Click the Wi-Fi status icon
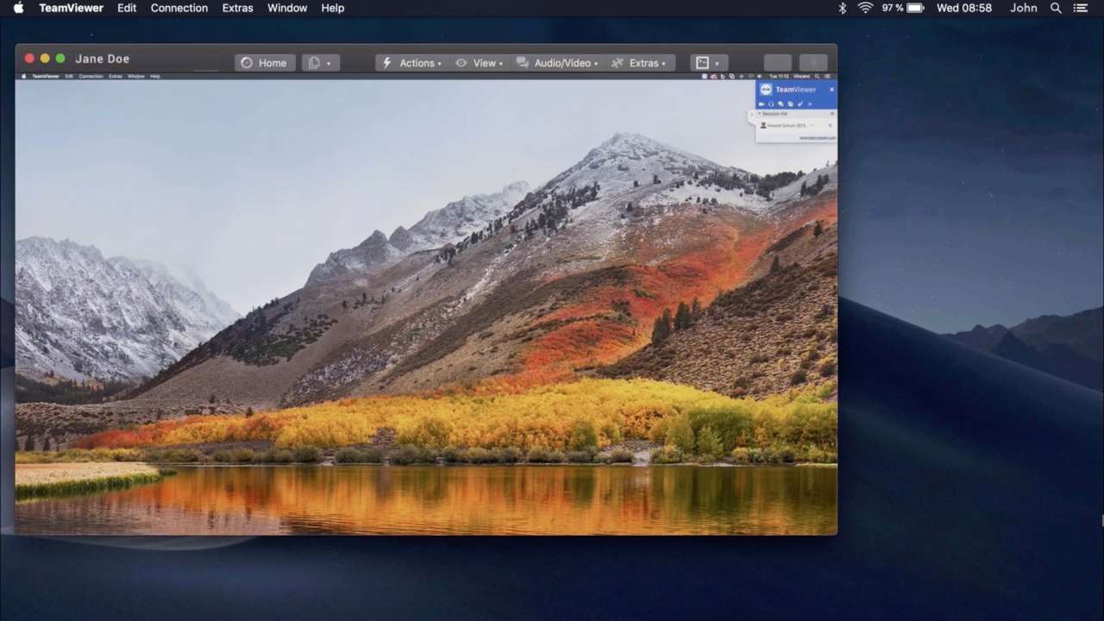 pyautogui.click(x=865, y=8)
